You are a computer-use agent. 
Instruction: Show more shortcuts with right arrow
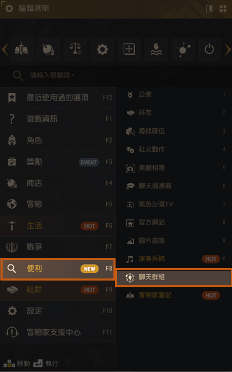[x=227, y=50]
